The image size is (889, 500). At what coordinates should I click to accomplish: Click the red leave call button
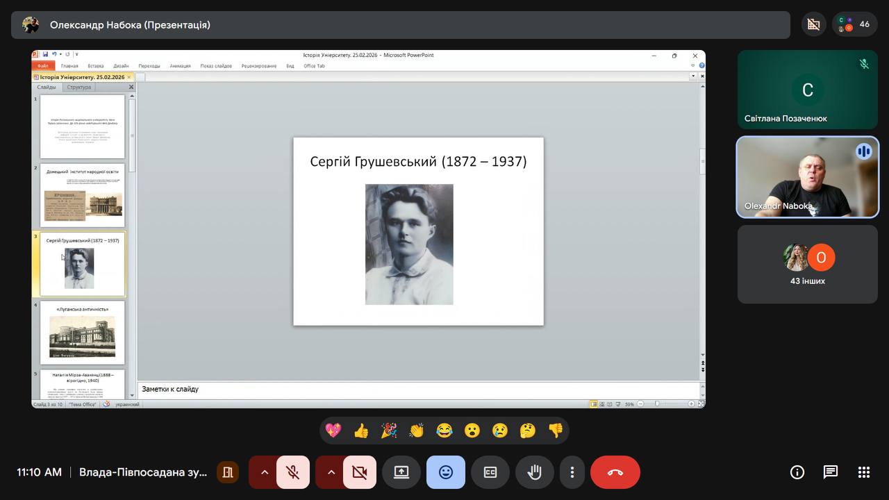coord(615,472)
